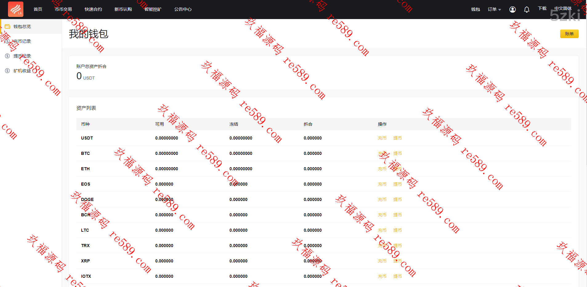The height and width of the screenshot is (287, 587).
Task: Click 充币 deposit link for LTC
Action: click(x=382, y=230)
